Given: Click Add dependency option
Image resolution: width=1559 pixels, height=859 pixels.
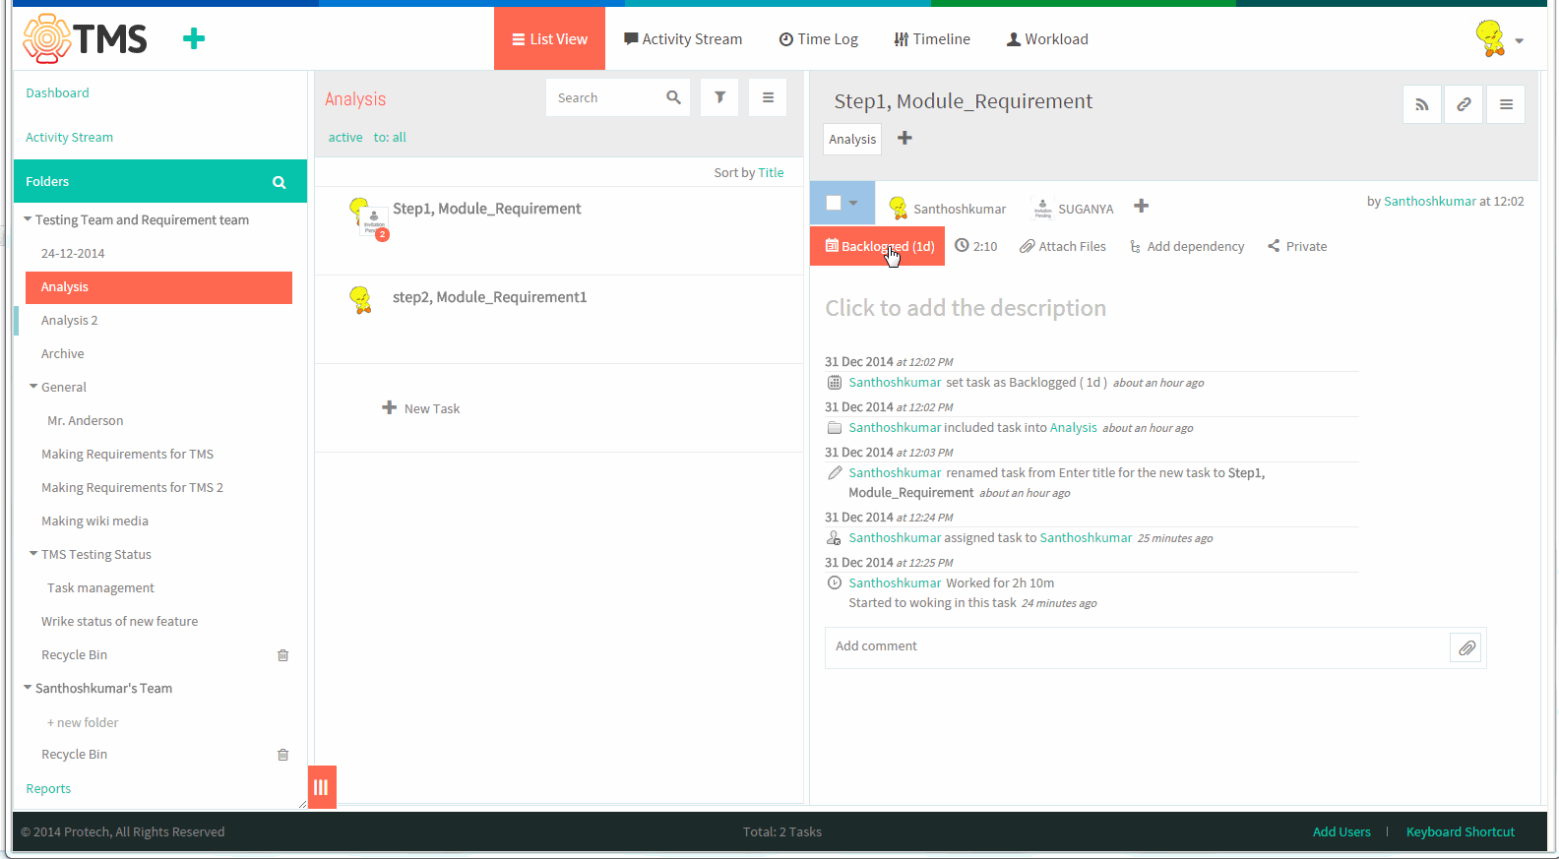Looking at the screenshot, I should pos(1187,247).
